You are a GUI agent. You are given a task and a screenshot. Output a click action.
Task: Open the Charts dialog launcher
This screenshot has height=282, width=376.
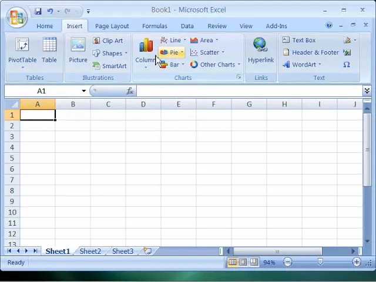coord(239,77)
